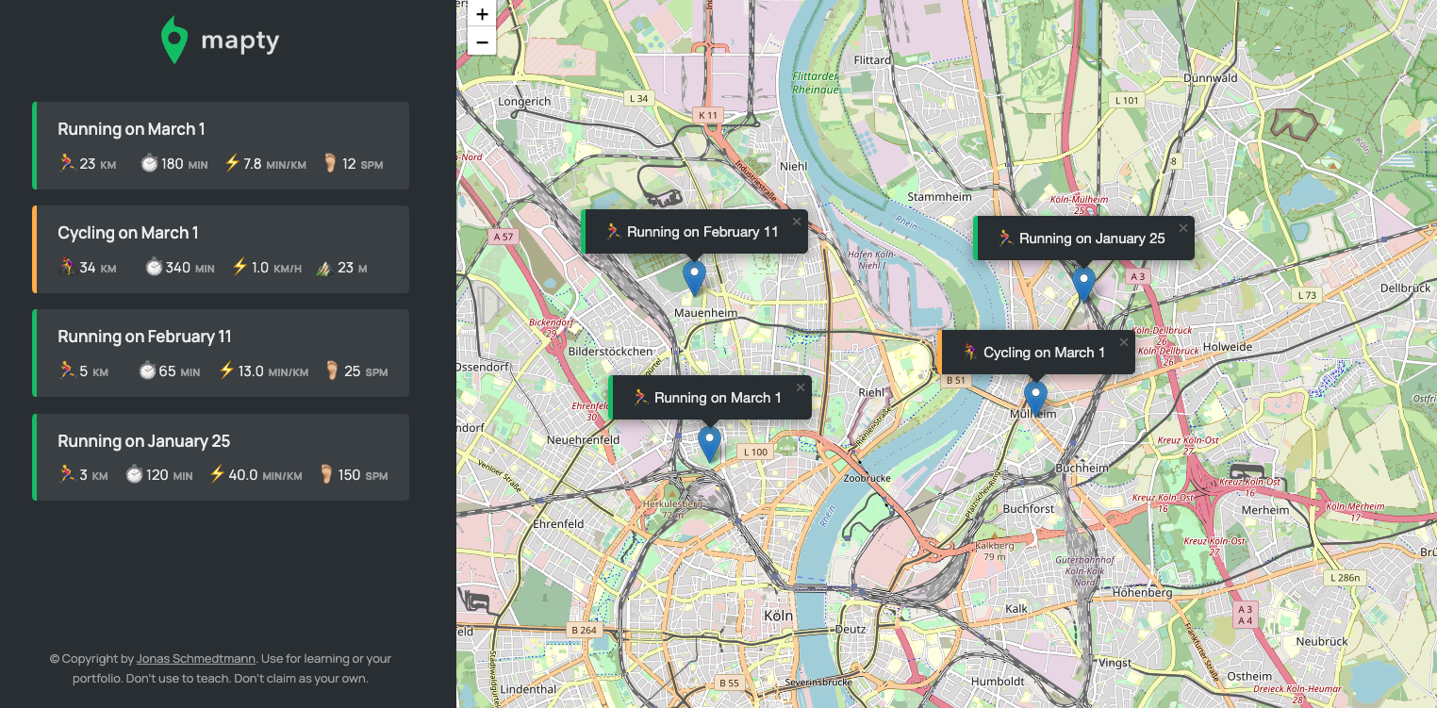Close the Running on March 1 map popup
The width and height of the screenshot is (1437, 708).
click(x=801, y=387)
